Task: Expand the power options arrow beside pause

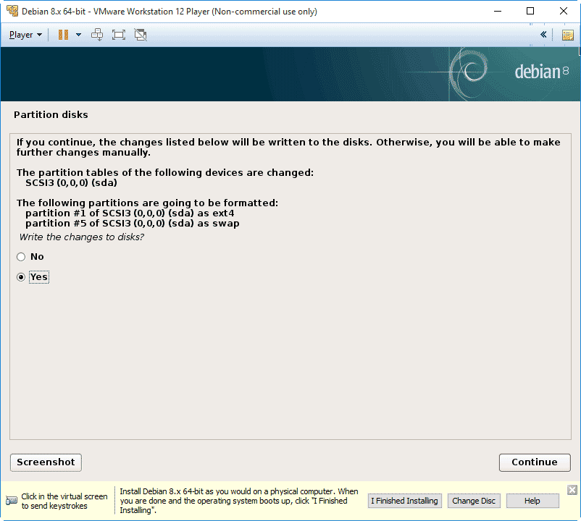Action: pyautogui.click(x=78, y=35)
